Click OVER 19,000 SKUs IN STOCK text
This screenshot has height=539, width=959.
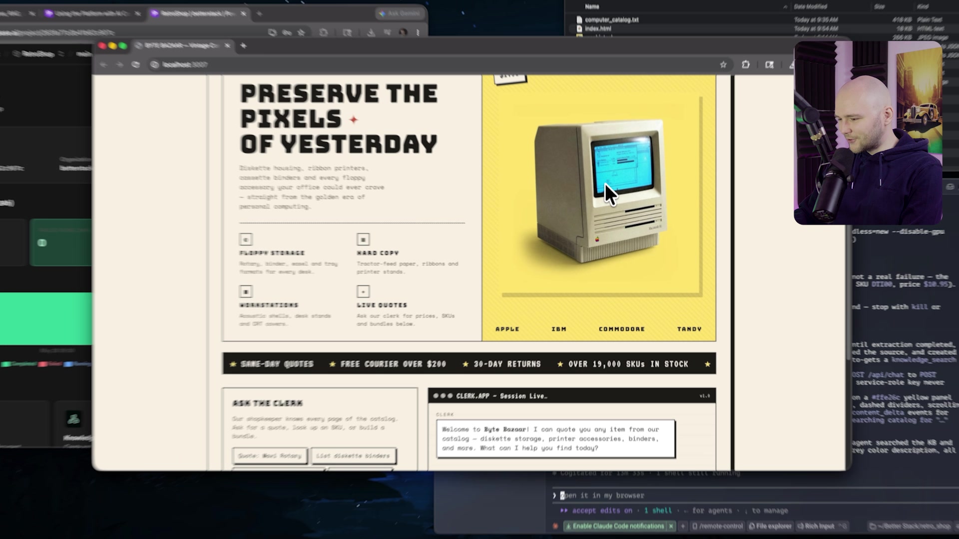click(628, 364)
